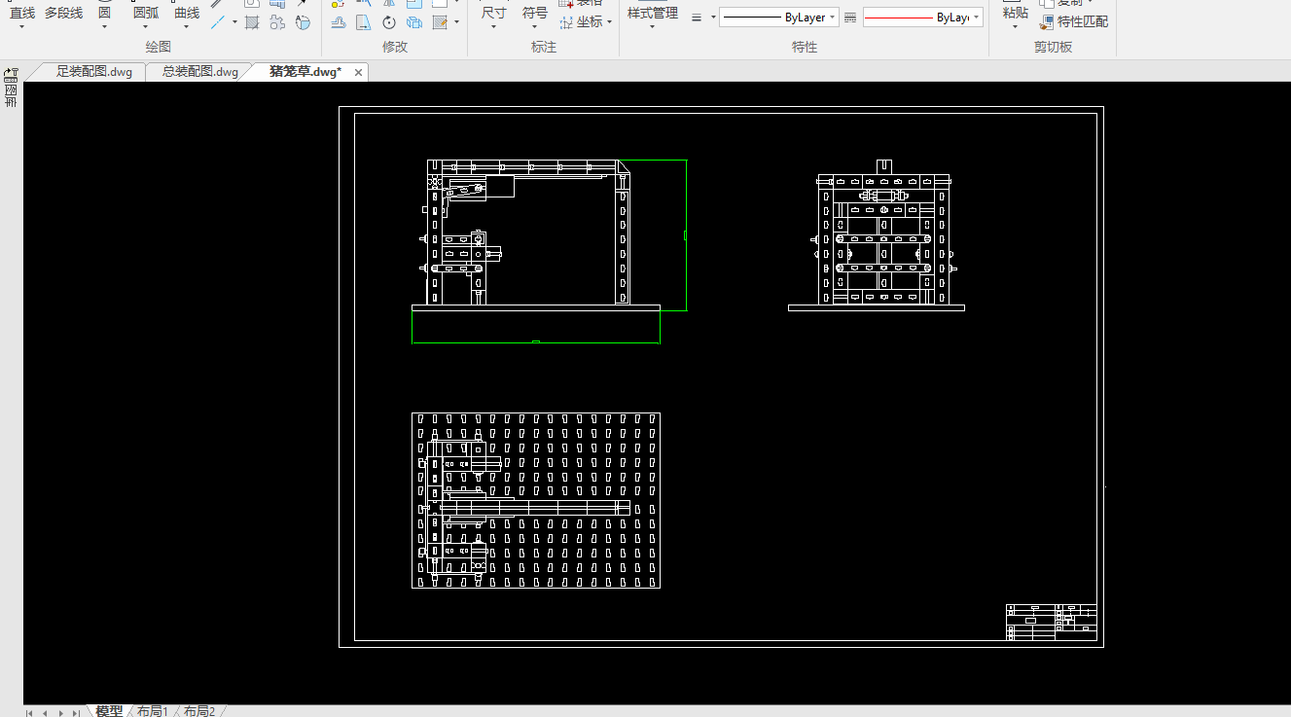
Task: Click the hatch fill icon
Action: pyautogui.click(x=252, y=21)
